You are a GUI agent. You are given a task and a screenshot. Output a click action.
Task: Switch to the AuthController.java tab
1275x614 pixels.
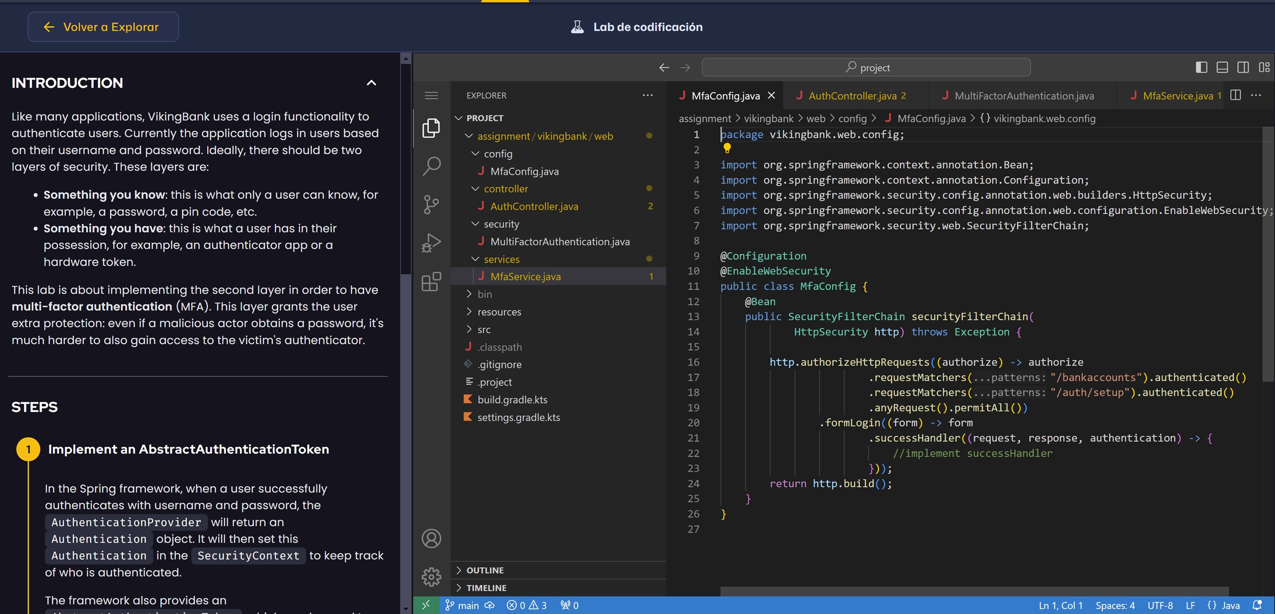pos(856,95)
